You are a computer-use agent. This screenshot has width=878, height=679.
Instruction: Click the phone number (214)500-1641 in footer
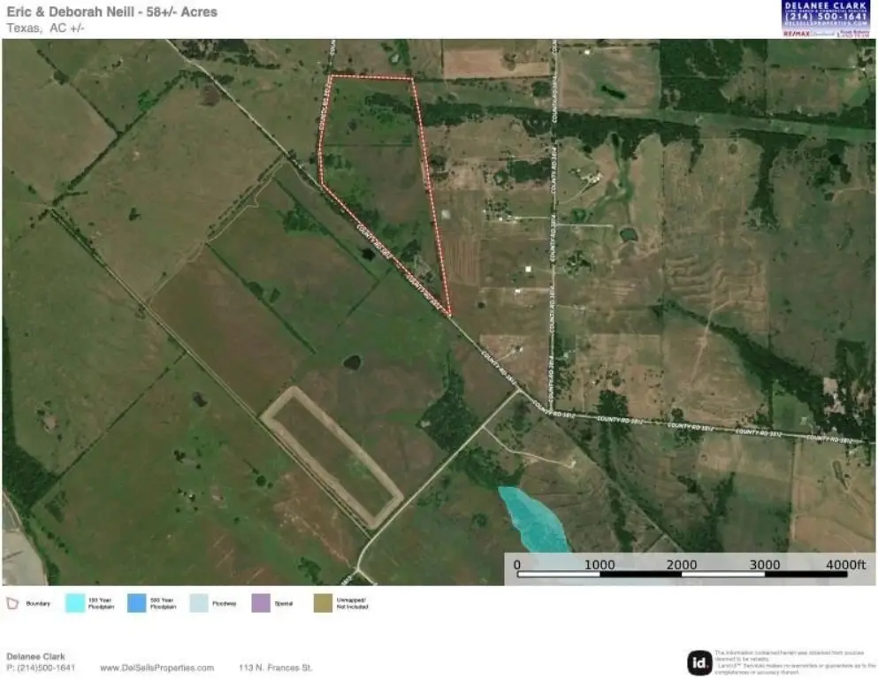tap(46, 668)
